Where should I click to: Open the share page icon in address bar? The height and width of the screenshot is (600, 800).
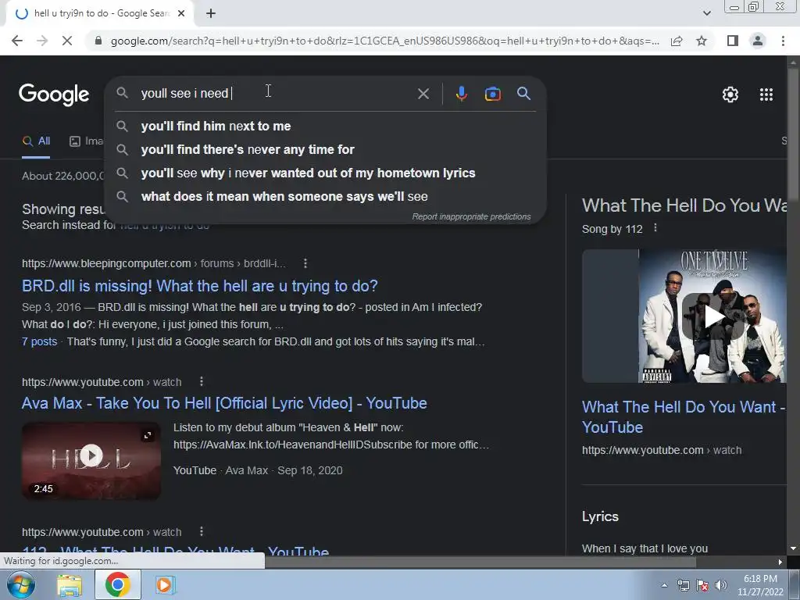pos(677,41)
